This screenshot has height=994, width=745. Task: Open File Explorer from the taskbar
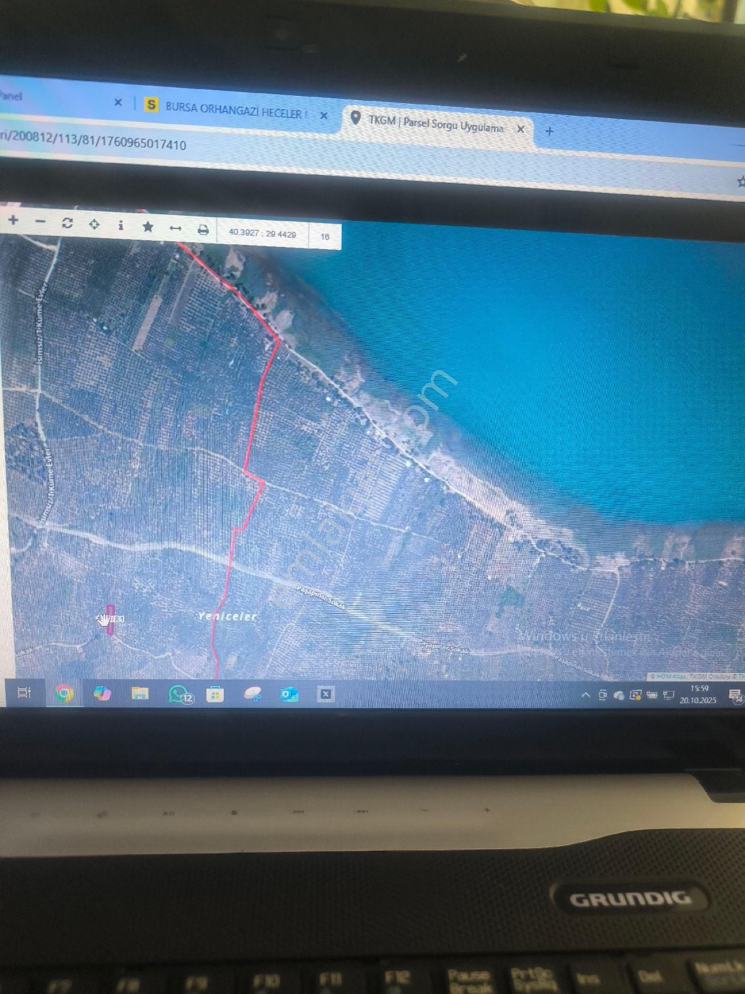140,693
